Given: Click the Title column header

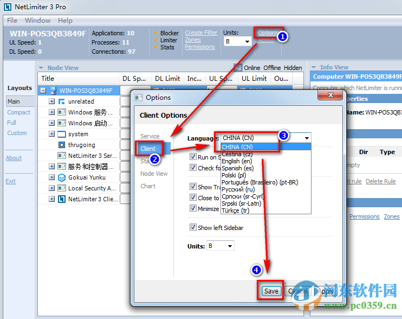Looking at the screenshot, I should pos(79,79).
